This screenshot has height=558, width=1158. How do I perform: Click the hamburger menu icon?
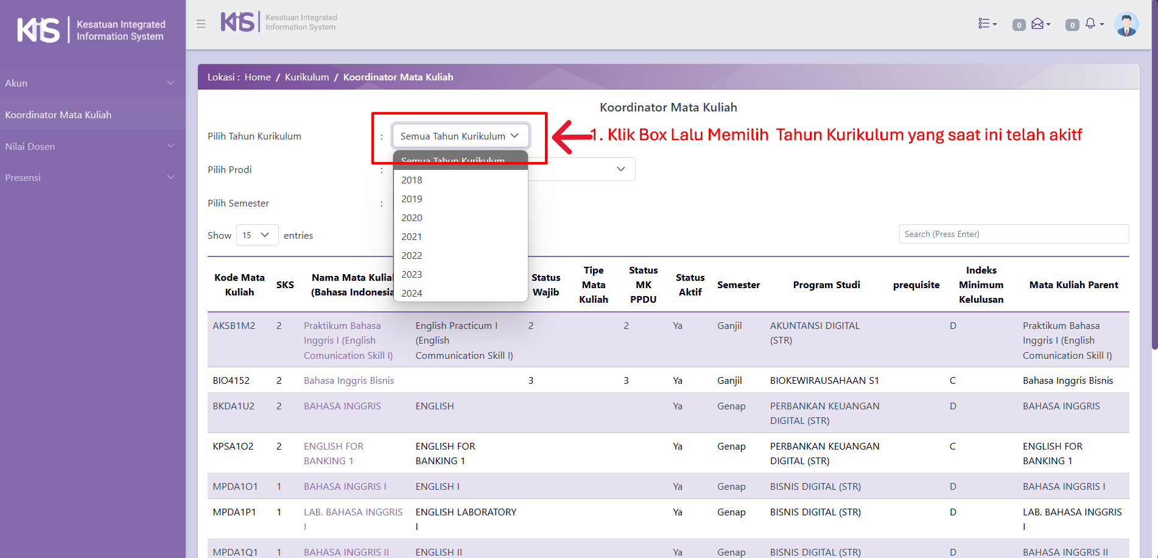click(x=201, y=24)
